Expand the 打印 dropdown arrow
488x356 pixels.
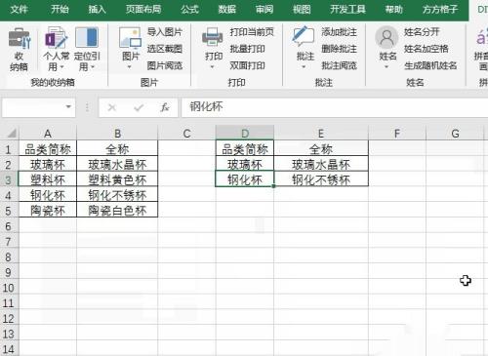[212, 67]
